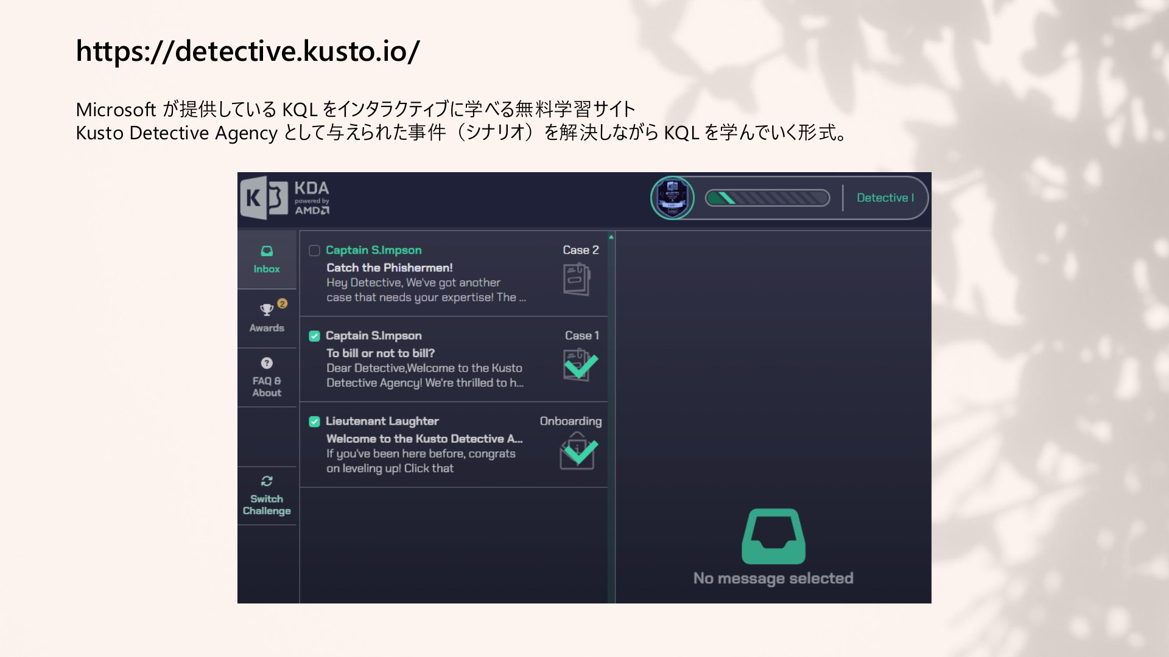Open the Inbox sidebar item
Screen dimensions: 1169x657
pos(267,260)
